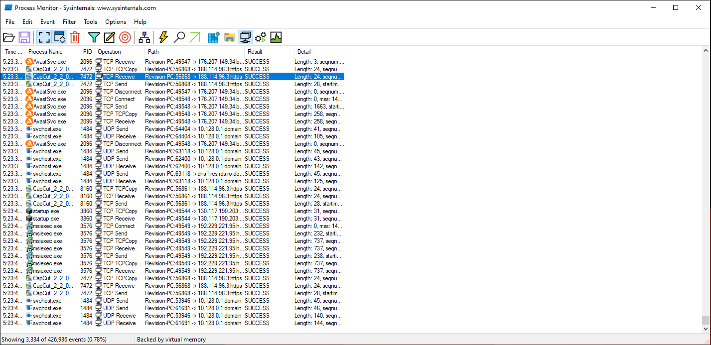Open the Edit menu
The image size is (711, 345).
27,22
